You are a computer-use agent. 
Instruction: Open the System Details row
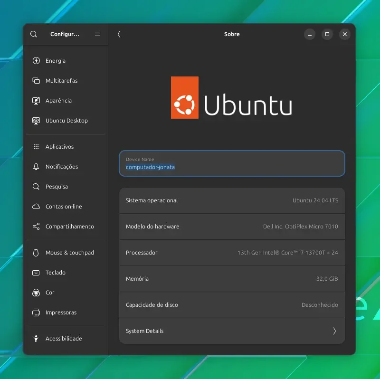click(x=232, y=331)
